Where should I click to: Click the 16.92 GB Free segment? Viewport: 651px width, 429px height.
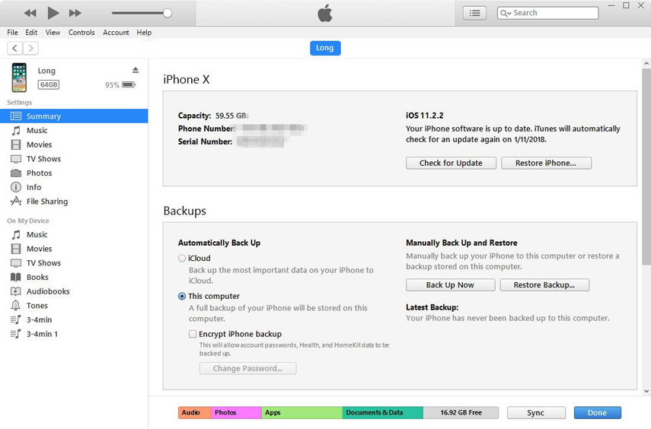pos(461,412)
